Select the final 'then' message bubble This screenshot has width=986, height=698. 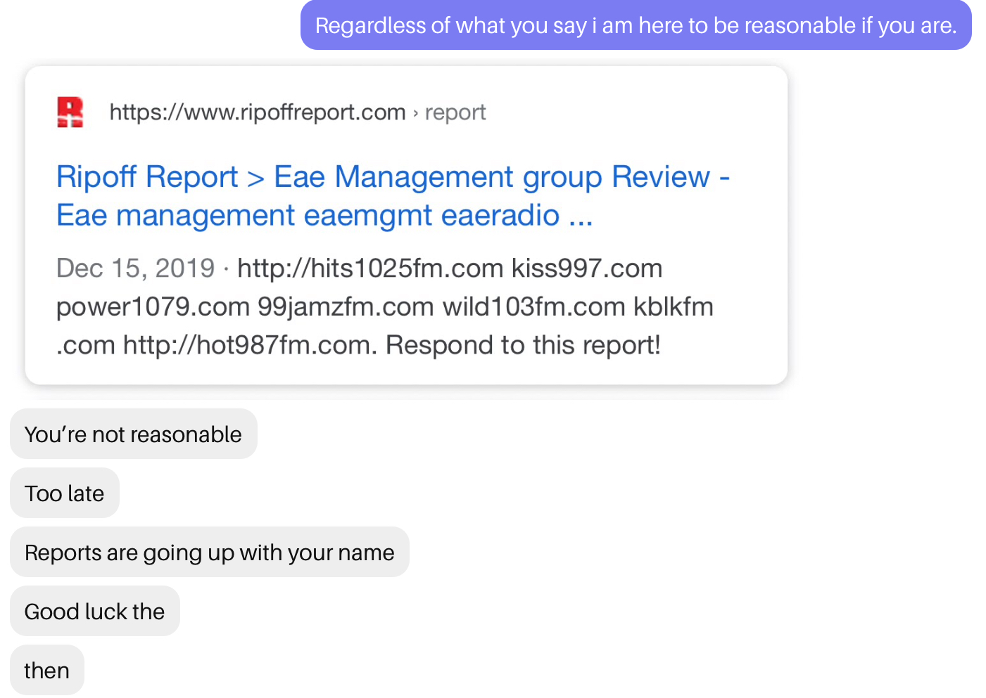pyautogui.click(x=47, y=671)
